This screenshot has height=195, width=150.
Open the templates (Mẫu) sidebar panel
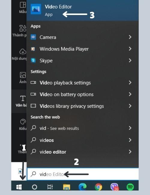pos(23,7)
